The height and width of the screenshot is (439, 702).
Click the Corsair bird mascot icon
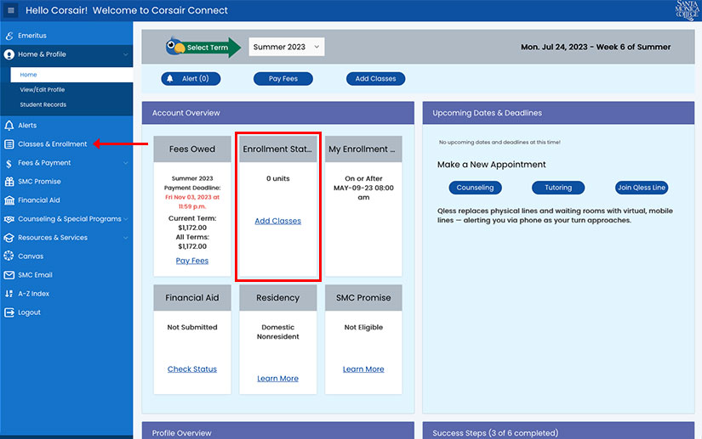(x=175, y=47)
